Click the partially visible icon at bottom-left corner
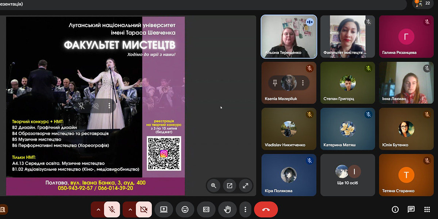The width and height of the screenshot is (438, 219). coord(3,210)
